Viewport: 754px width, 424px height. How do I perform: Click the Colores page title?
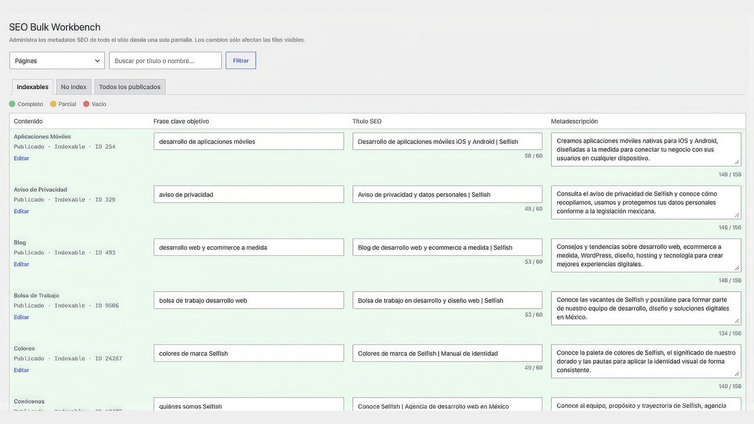[25, 349]
